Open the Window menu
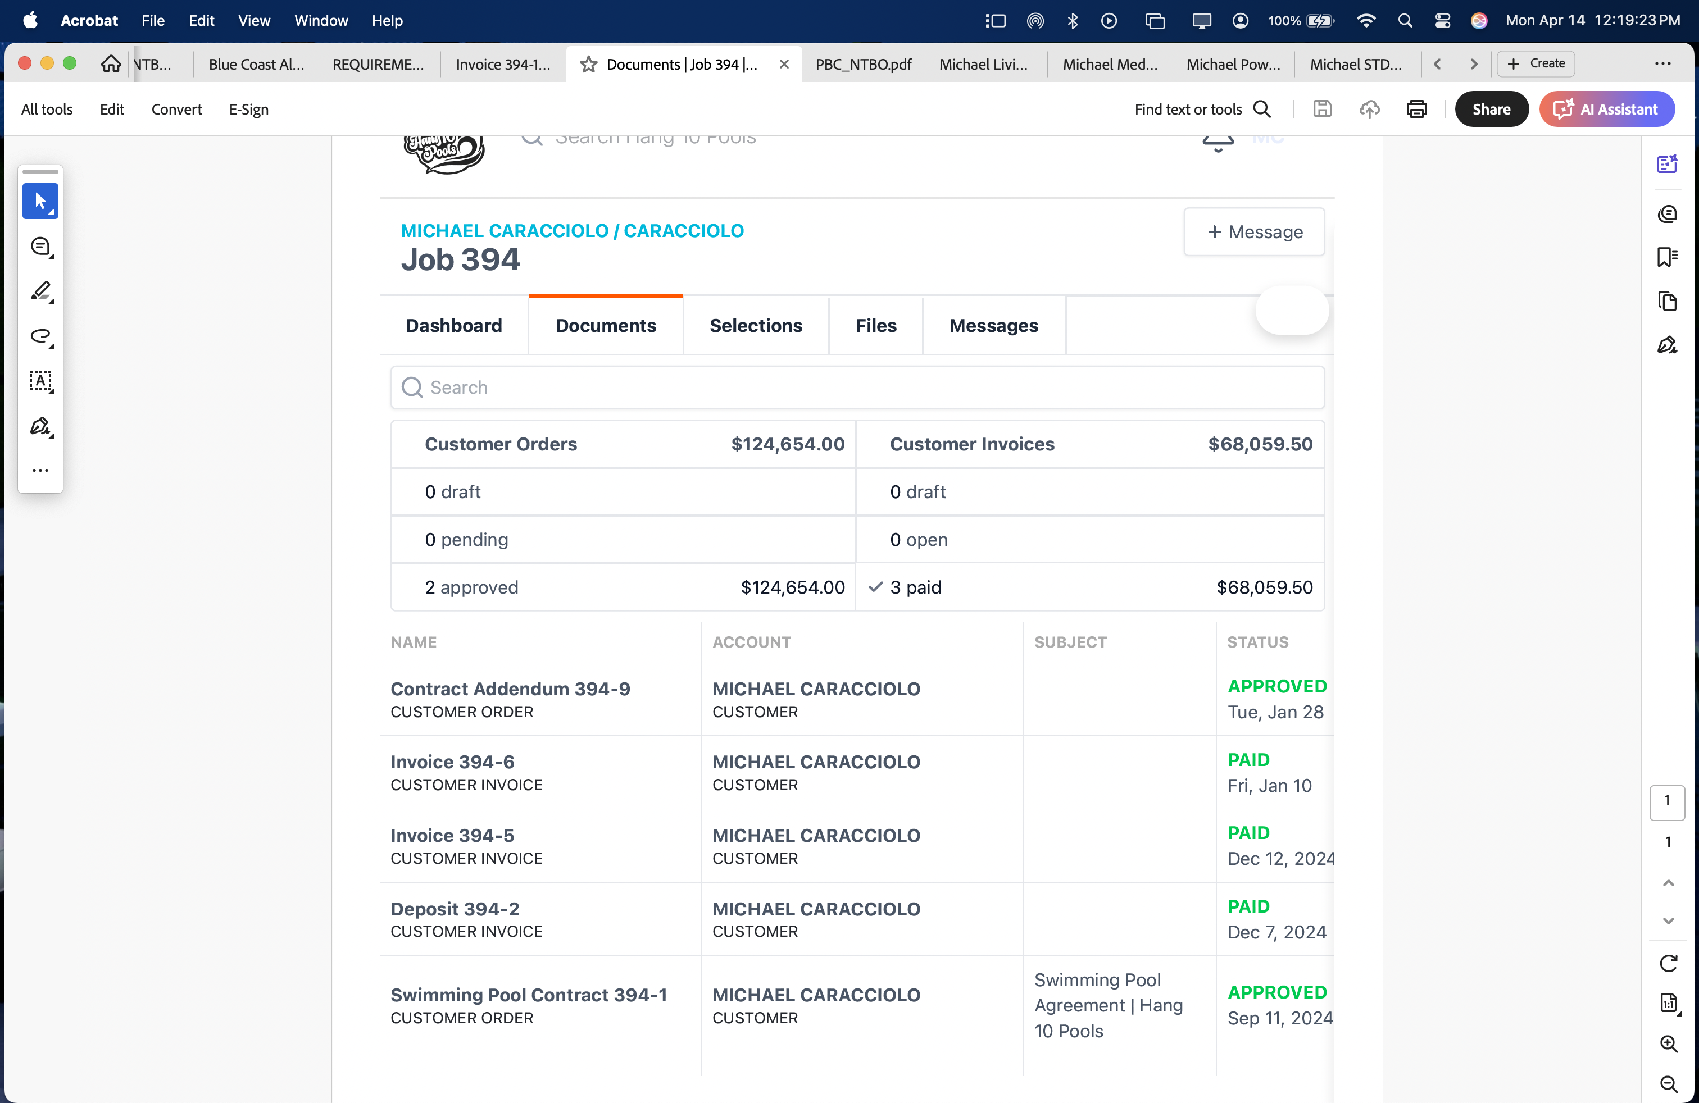Viewport: 1699px width, 1103px height. [321, 21]
